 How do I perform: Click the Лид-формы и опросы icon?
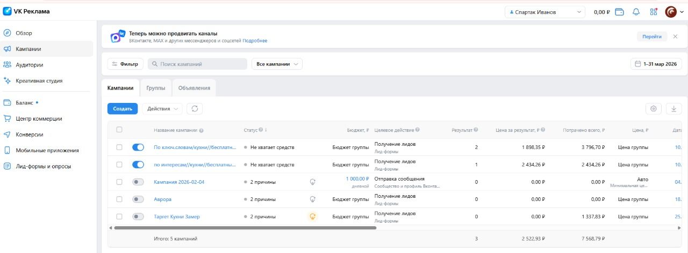(x=7, y=166)
